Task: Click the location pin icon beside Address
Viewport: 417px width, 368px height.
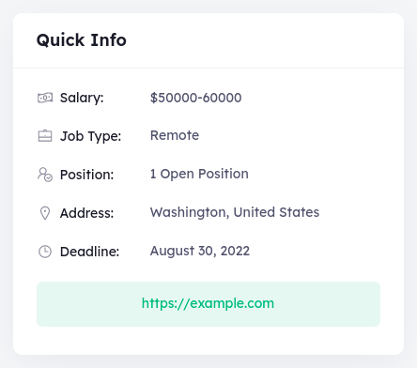Action: click(45, 213)
